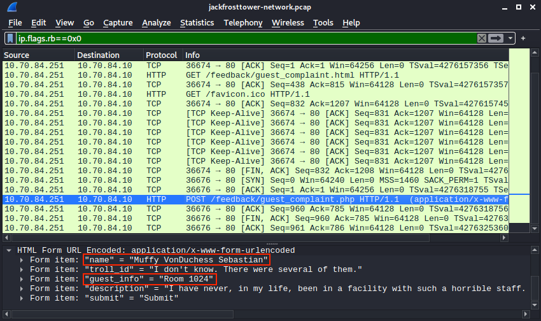Collapse the HTML Form URL Encoded section
541x321 pixels.
[9, 250]
